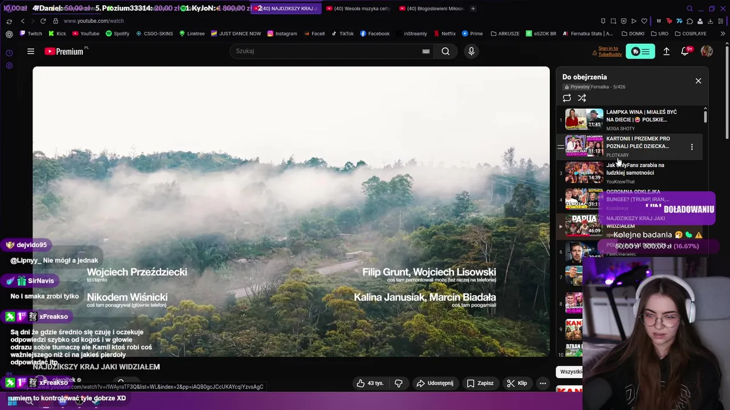Open Prime bookmark
Screen dimensions: 730x410
coord(472,34)
